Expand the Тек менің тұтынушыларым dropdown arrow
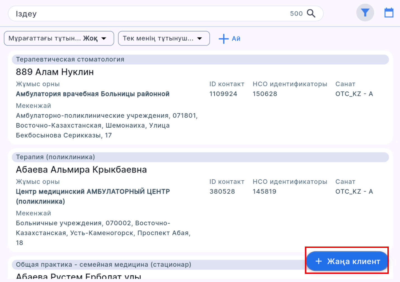This screenshot has height=282, width=400. (199, 38)
